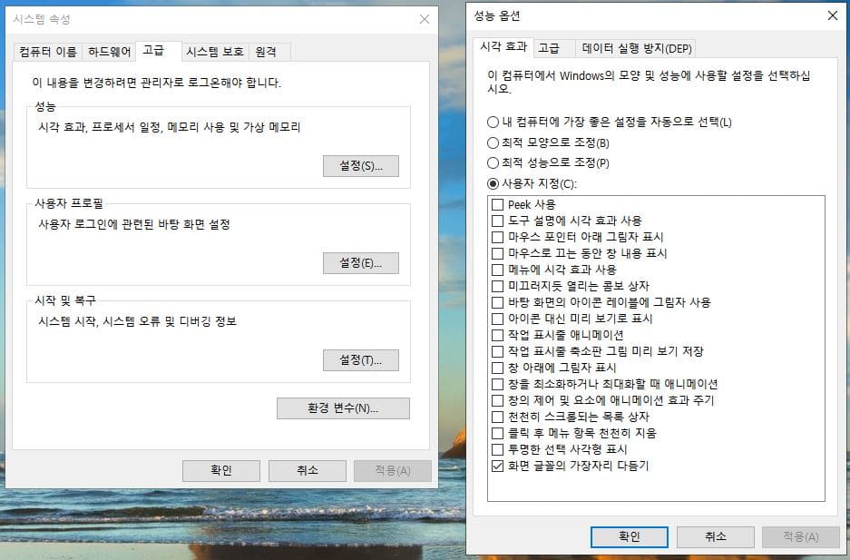Image resolution: width=850 pixels, height=560 pixels.
Task: Close the 시스템 속성 window
Action: [425, 20]
